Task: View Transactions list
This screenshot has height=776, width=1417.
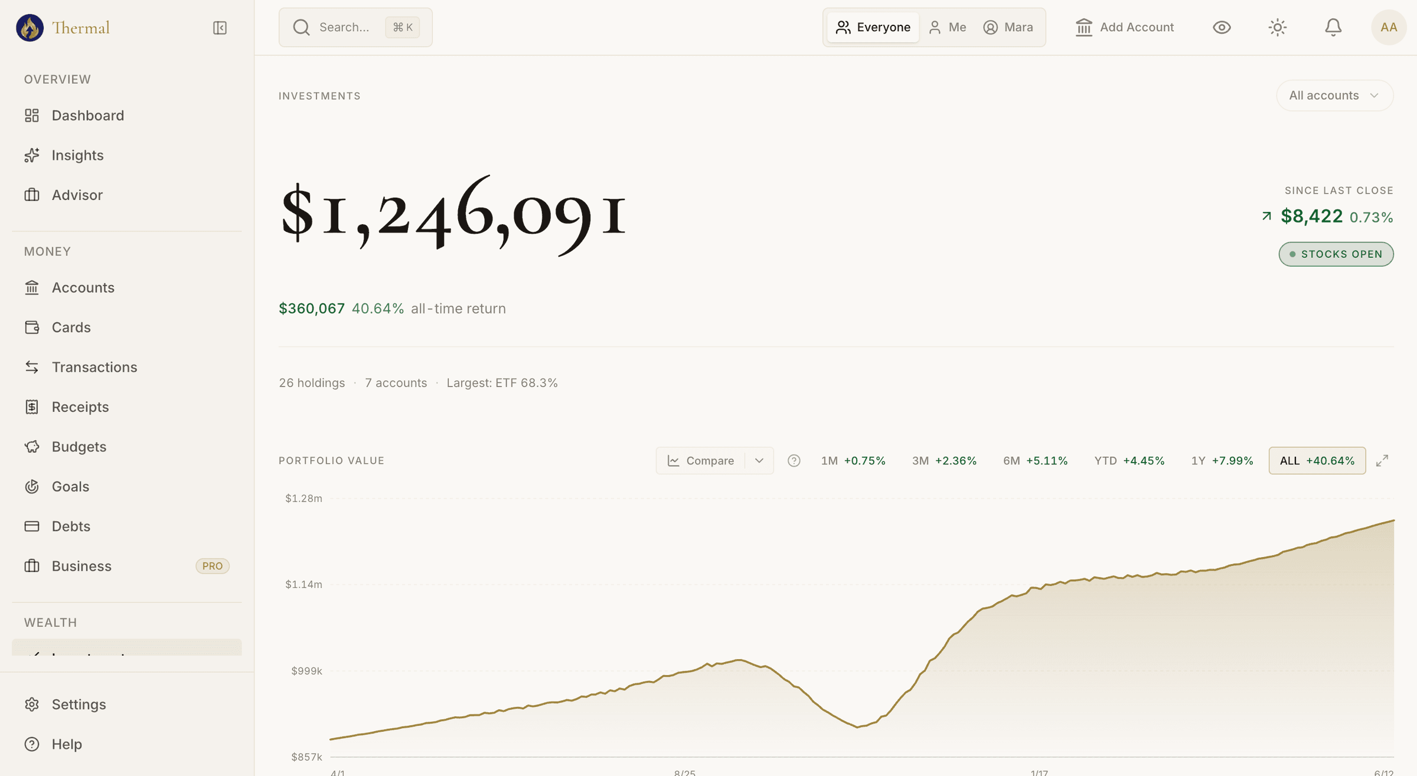Action: (x=127, y=367)
